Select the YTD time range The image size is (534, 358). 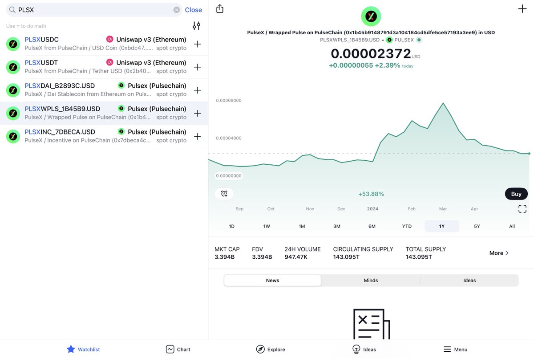click(x=407, y=226)
